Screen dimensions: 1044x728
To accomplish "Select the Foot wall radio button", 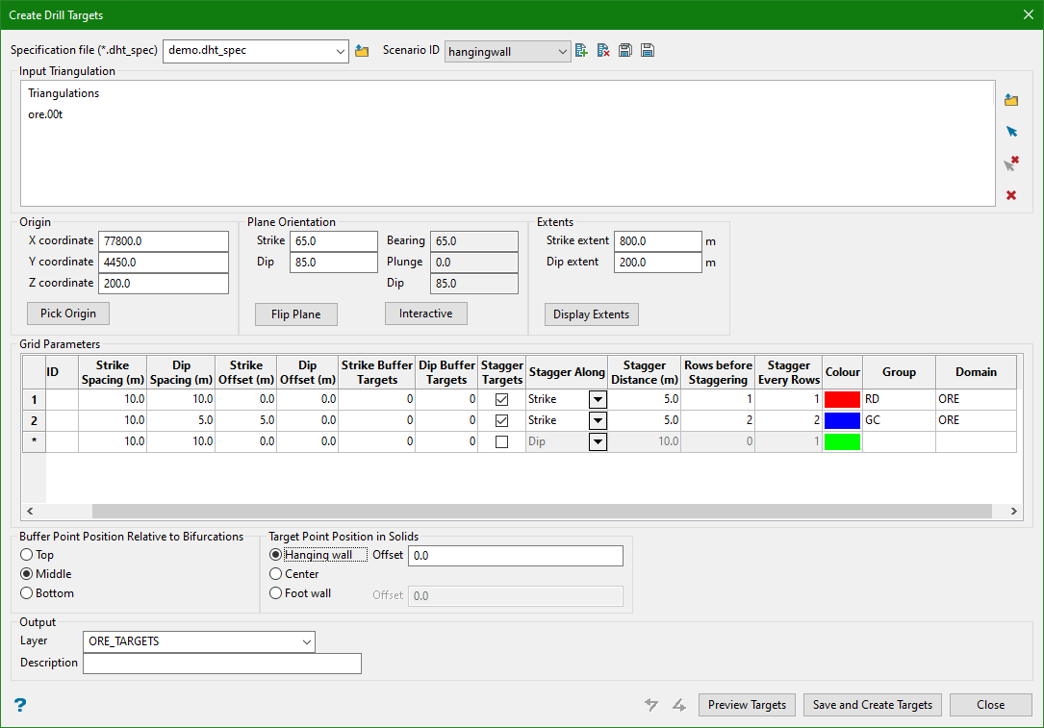I will point(277,593).
